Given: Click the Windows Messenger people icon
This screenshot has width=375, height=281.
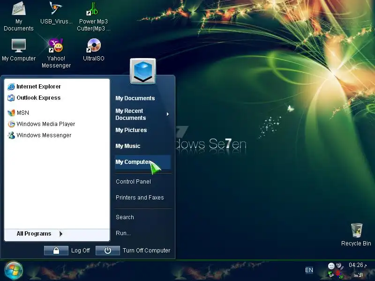Looking at the screenshot, I should (11, 135).
